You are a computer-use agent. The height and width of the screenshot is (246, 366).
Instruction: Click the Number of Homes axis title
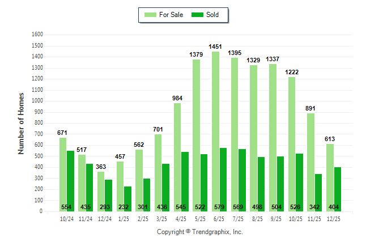click(x=21, y=123)
